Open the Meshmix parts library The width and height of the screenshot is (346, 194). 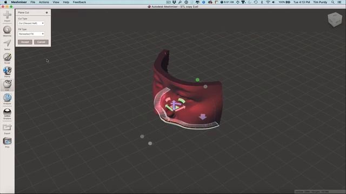[7, 31]
